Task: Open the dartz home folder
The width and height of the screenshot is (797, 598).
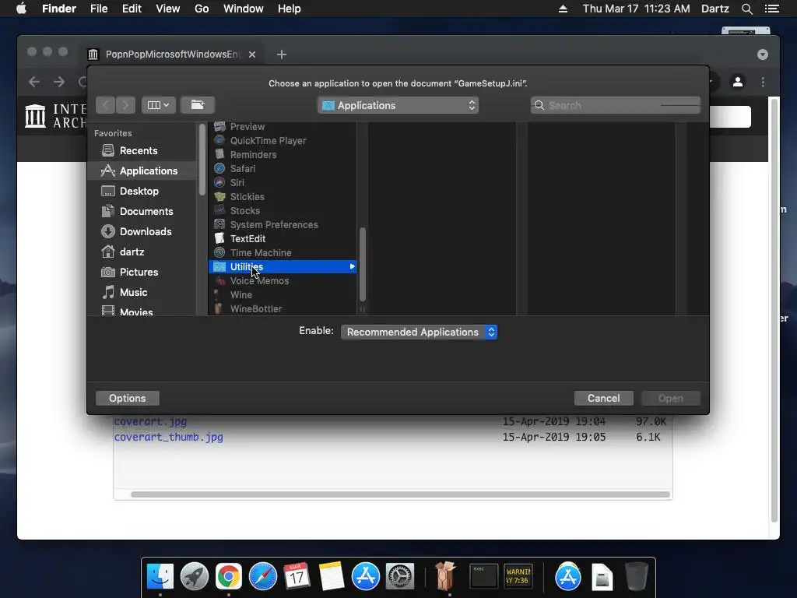Action: coord(122,252)
